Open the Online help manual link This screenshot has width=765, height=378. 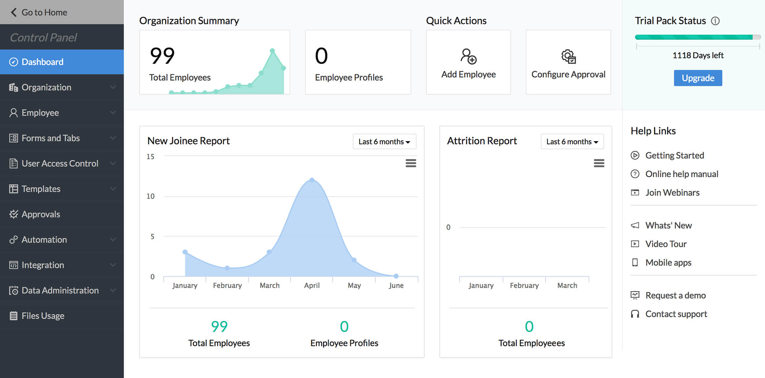682,174
